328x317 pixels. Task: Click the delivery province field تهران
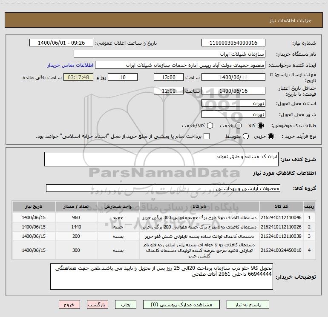[x=233, y=103]
